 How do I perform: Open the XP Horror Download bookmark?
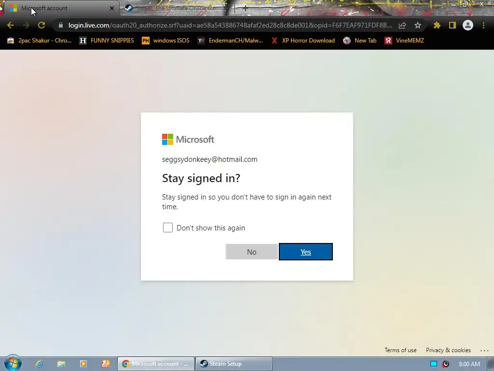[x=303, y=41]
